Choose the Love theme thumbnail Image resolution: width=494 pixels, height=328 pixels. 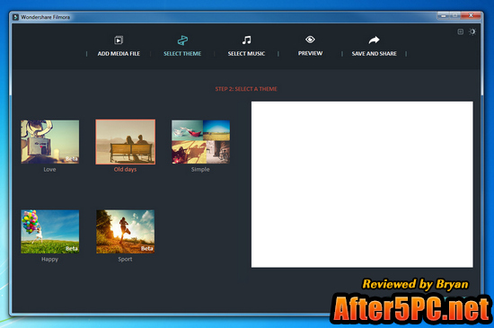click(50, 142)
